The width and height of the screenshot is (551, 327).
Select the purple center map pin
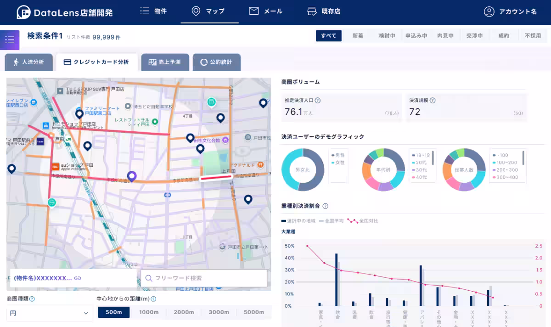132,176
